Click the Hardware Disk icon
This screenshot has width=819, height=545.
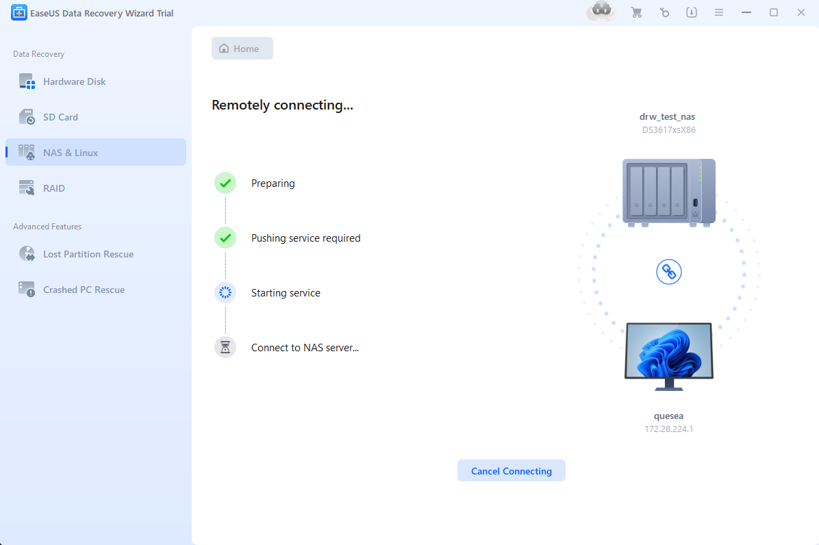(x=27, y=81)
